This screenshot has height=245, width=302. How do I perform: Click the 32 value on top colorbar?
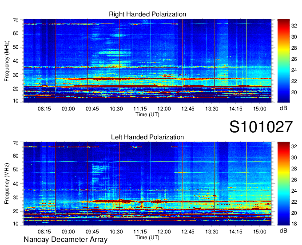point(294,26)
